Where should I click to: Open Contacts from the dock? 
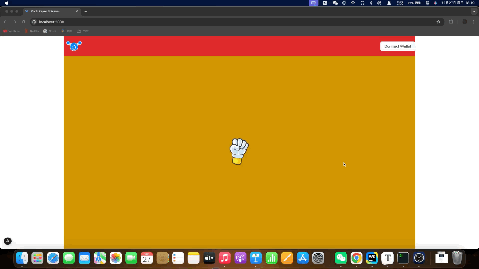(162, 258)
